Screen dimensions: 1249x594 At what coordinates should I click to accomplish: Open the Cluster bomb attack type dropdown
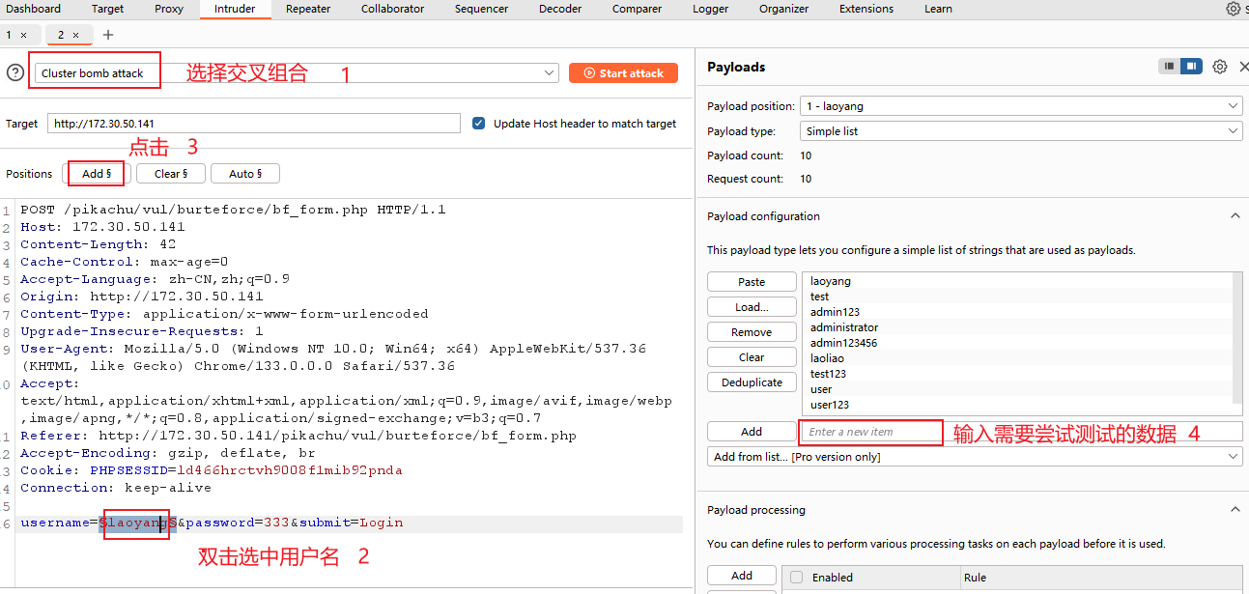pos(297,73)
